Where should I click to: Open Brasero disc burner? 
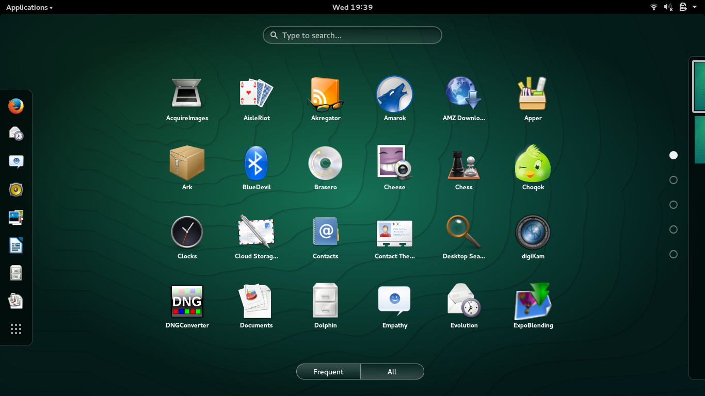(325, 164)
